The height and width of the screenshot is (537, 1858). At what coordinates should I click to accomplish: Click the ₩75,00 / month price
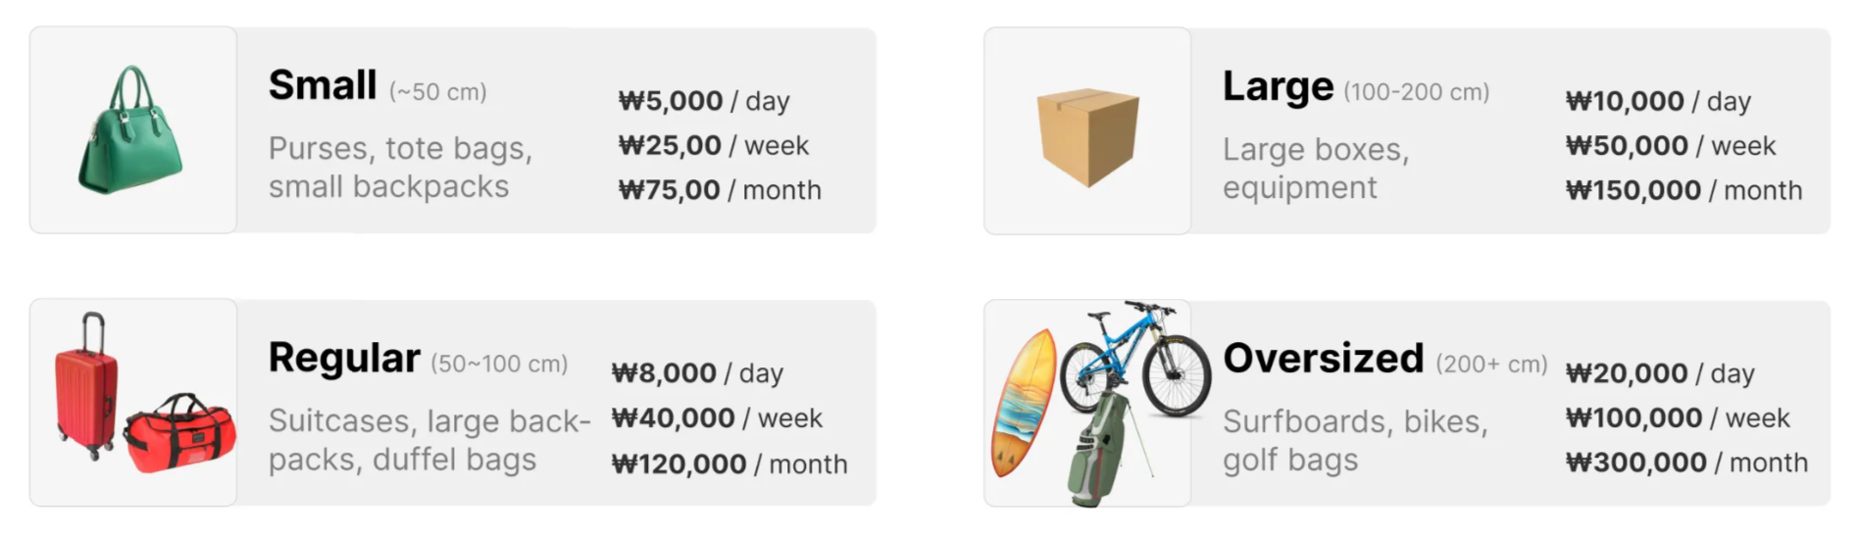coord(720,190)
